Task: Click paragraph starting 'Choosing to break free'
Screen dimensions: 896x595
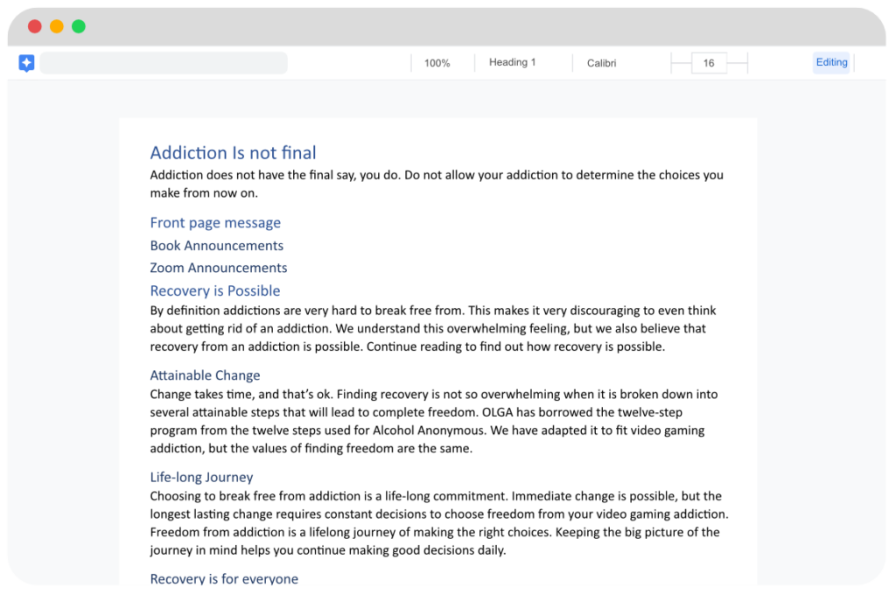Action: [x=439, y=522]
